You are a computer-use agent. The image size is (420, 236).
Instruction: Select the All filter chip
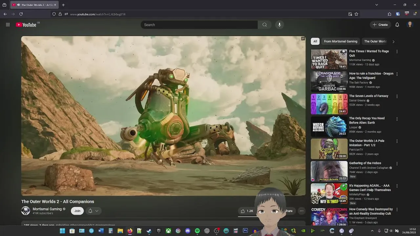(315, 41)
